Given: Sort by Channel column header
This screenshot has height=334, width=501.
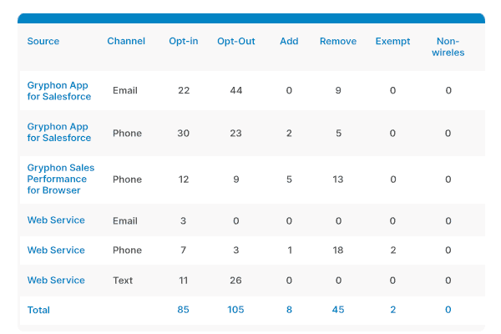Looking at the screenshot, I should click(x=126, y=41).
